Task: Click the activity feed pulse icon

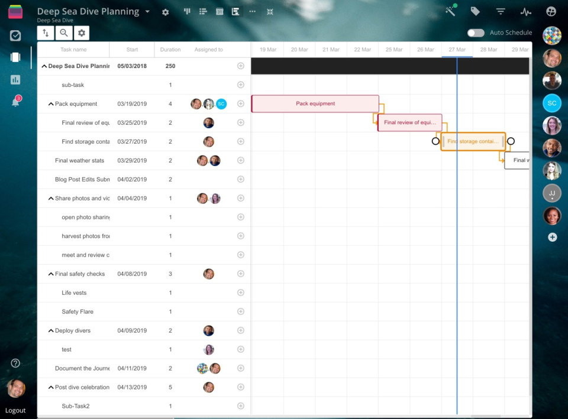Action: [525, 11]
